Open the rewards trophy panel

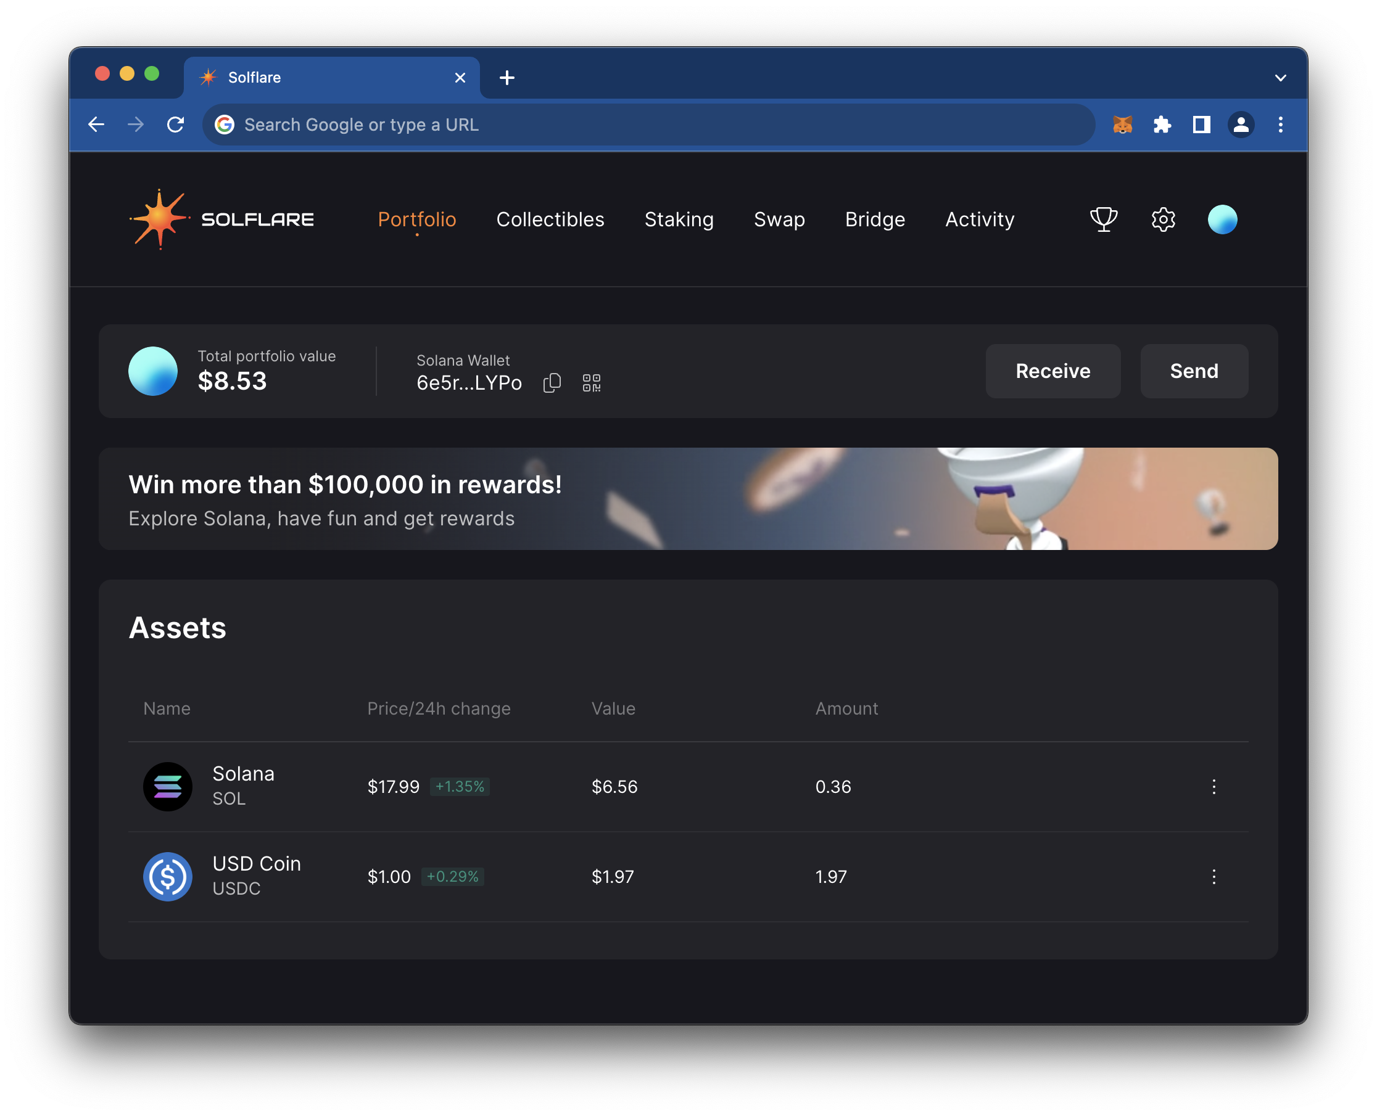pos(1104,220)
